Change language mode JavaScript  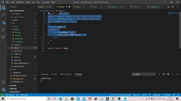click(156, 95)
